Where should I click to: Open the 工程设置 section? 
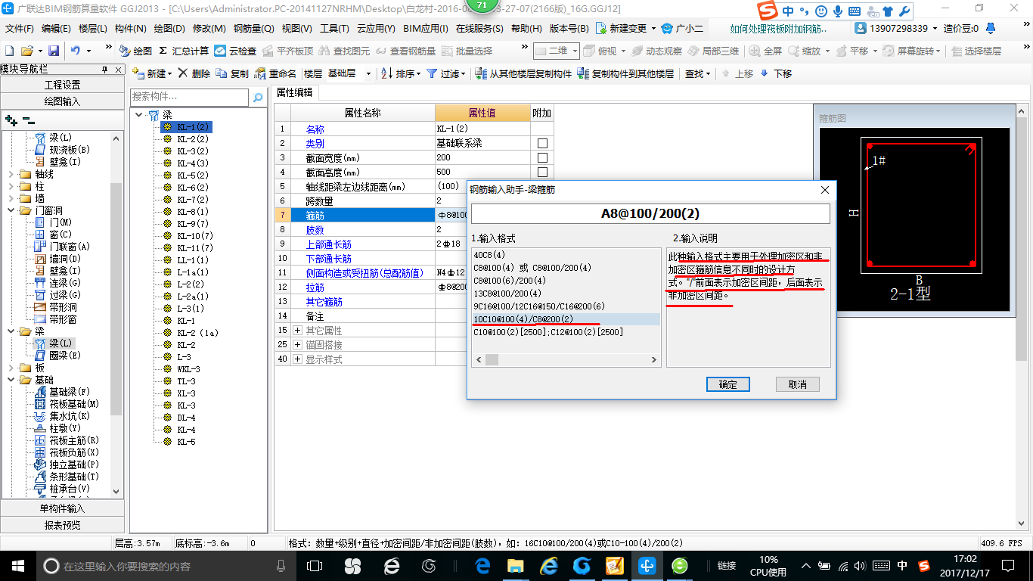(x=62, y=85)
